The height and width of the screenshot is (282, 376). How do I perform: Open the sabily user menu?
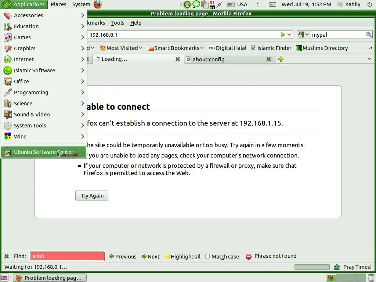coord(350,4)
